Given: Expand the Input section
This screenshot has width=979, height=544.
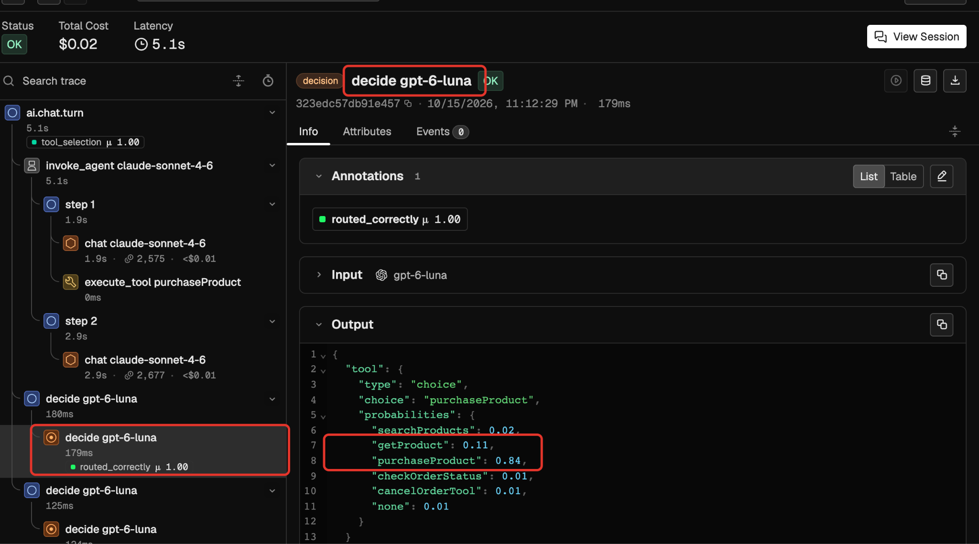Looking at the screenshot, I should [x=319, y=275].
